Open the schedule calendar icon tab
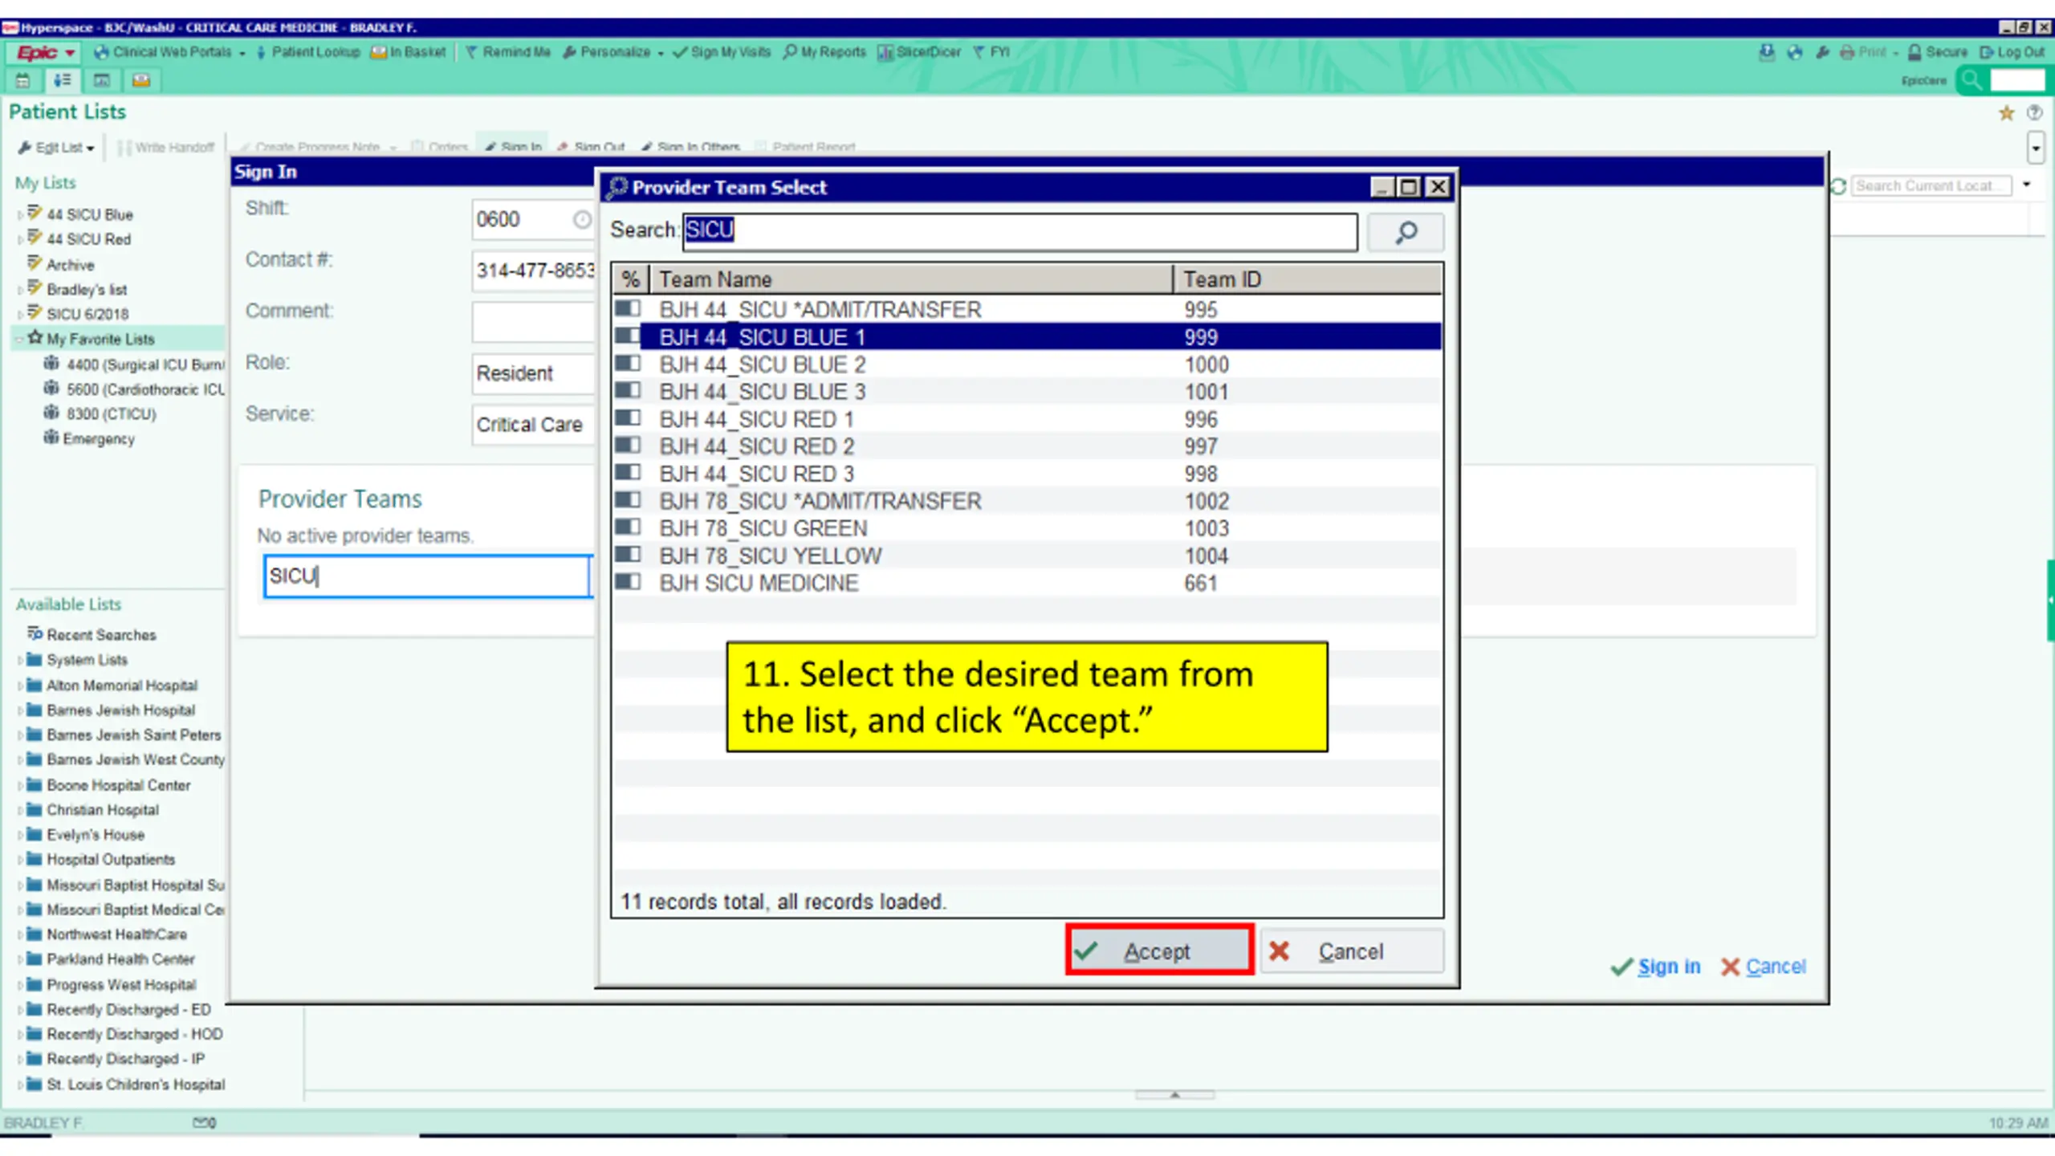Screen dimensions: 2055x1156 (x=22, y=80)
